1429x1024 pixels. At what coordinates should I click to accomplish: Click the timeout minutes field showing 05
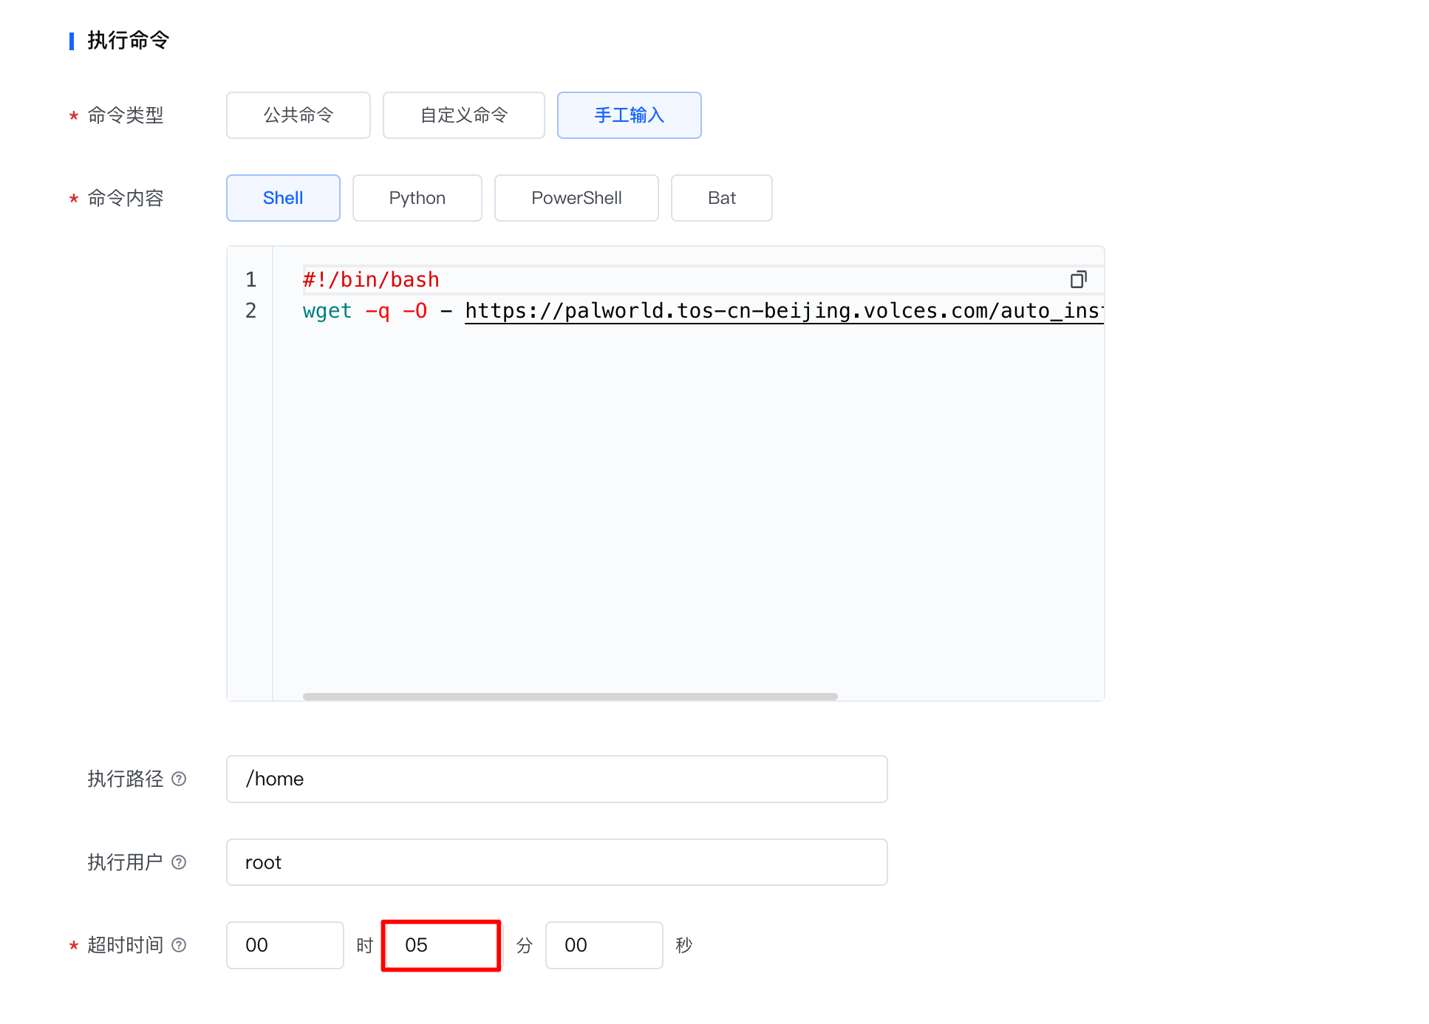tap(441, 945)
